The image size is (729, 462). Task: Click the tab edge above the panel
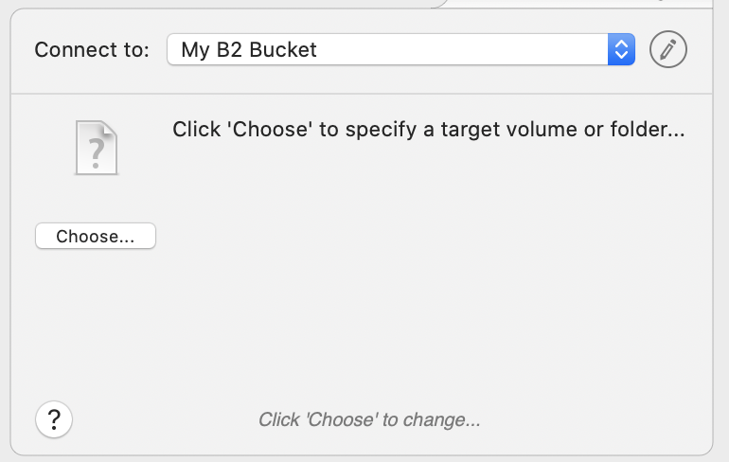[x=577, y=4]
